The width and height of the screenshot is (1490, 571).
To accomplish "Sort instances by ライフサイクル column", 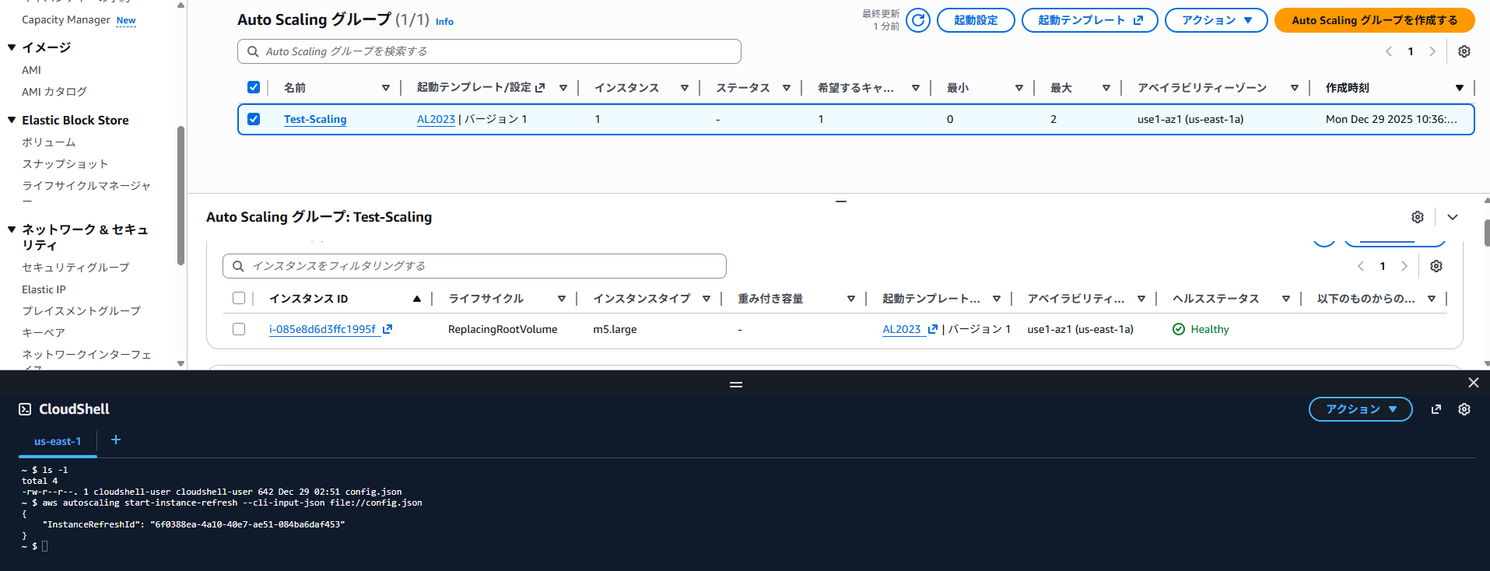I will click(561, 299).
